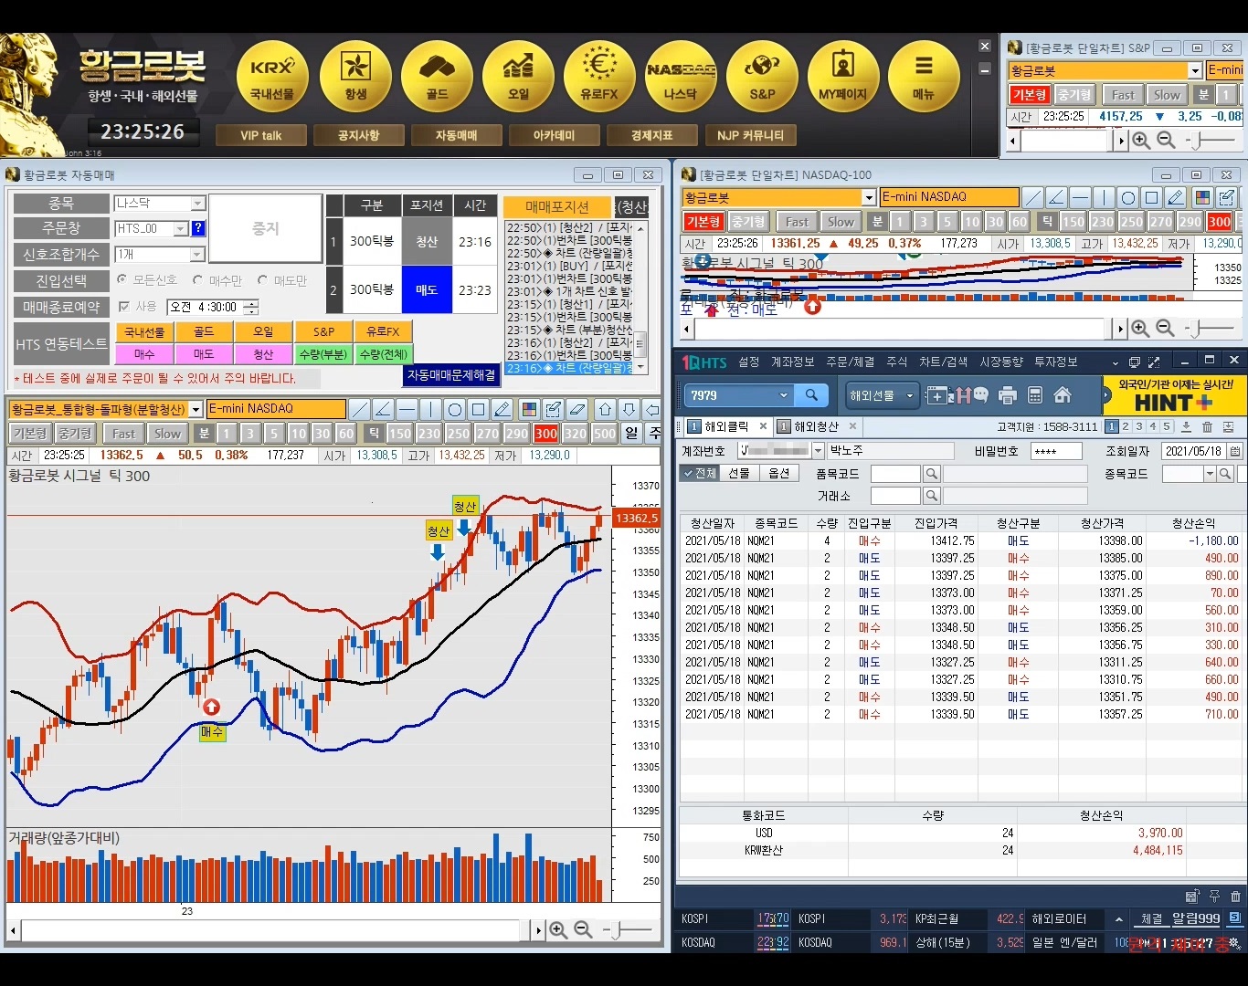Click VIP talk button
The height and width of the screenshot is (986, 1248).
pos(260,135)
